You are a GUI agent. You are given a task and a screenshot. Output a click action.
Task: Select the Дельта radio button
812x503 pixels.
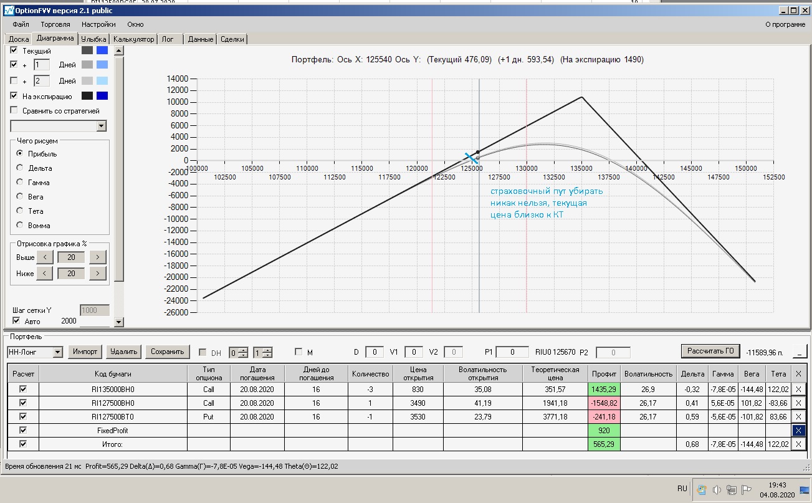click(x=20, y=168)
